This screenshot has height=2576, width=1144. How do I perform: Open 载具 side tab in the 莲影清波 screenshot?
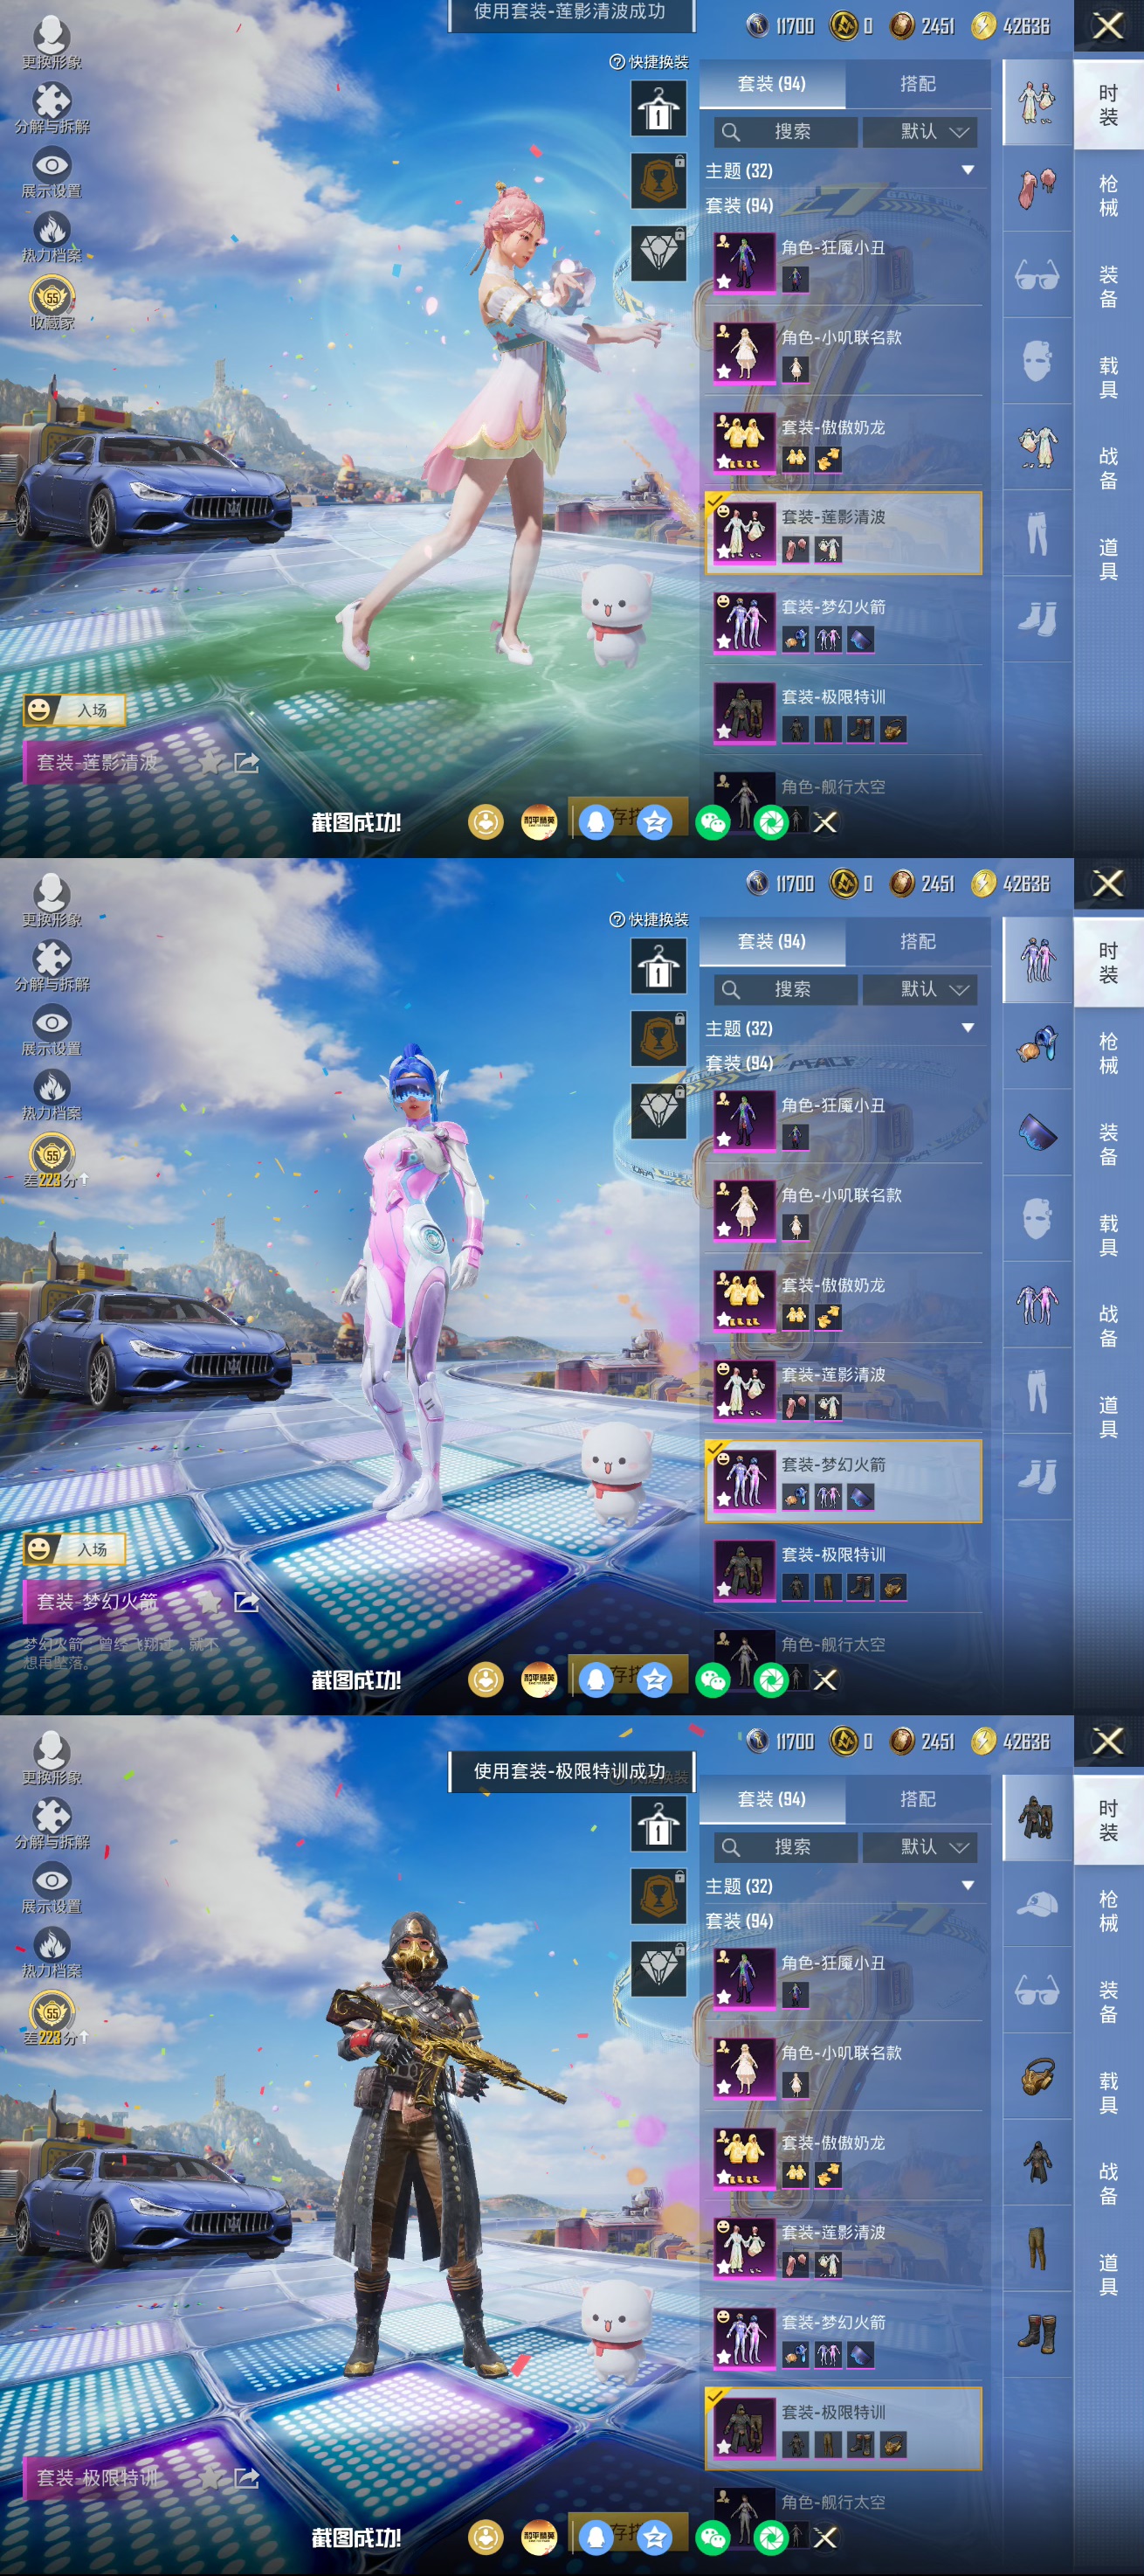[1108, 377]
